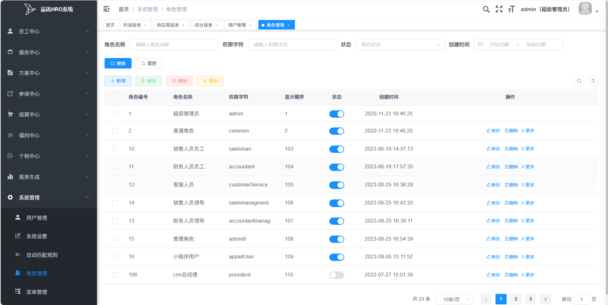Delete the 客服人员 row via 删除

click(x=511, y=185)
